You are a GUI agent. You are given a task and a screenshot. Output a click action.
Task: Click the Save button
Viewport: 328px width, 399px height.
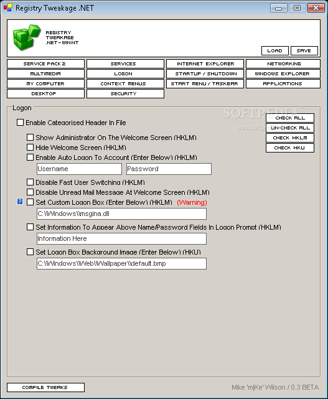(304, 50)
